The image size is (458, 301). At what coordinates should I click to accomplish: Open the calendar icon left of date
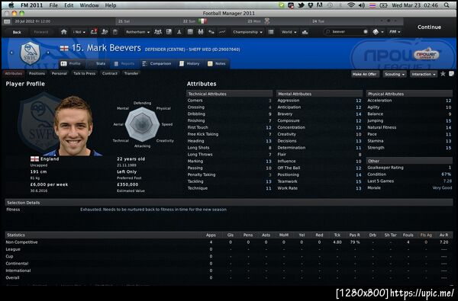point(8,21)
